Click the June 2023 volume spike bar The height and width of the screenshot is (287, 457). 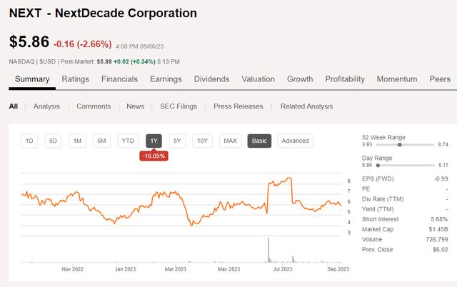pos(268,250)
